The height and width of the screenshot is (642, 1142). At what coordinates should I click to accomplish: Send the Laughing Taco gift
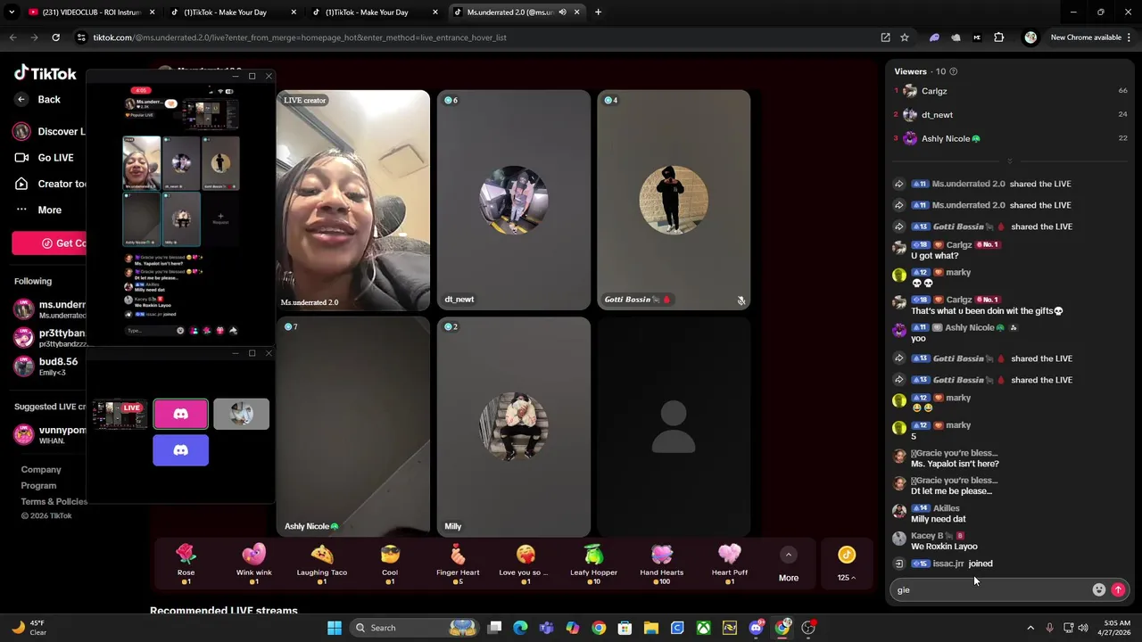point(322,564)
